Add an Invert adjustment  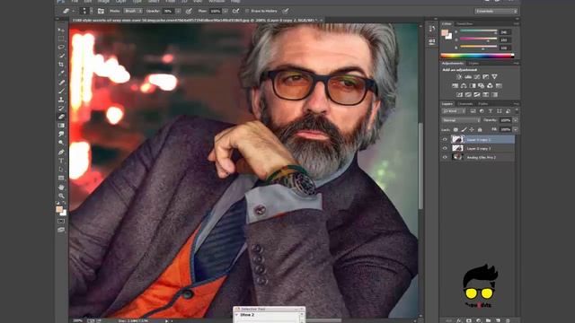pyautogui.click(x=459, y=94)
